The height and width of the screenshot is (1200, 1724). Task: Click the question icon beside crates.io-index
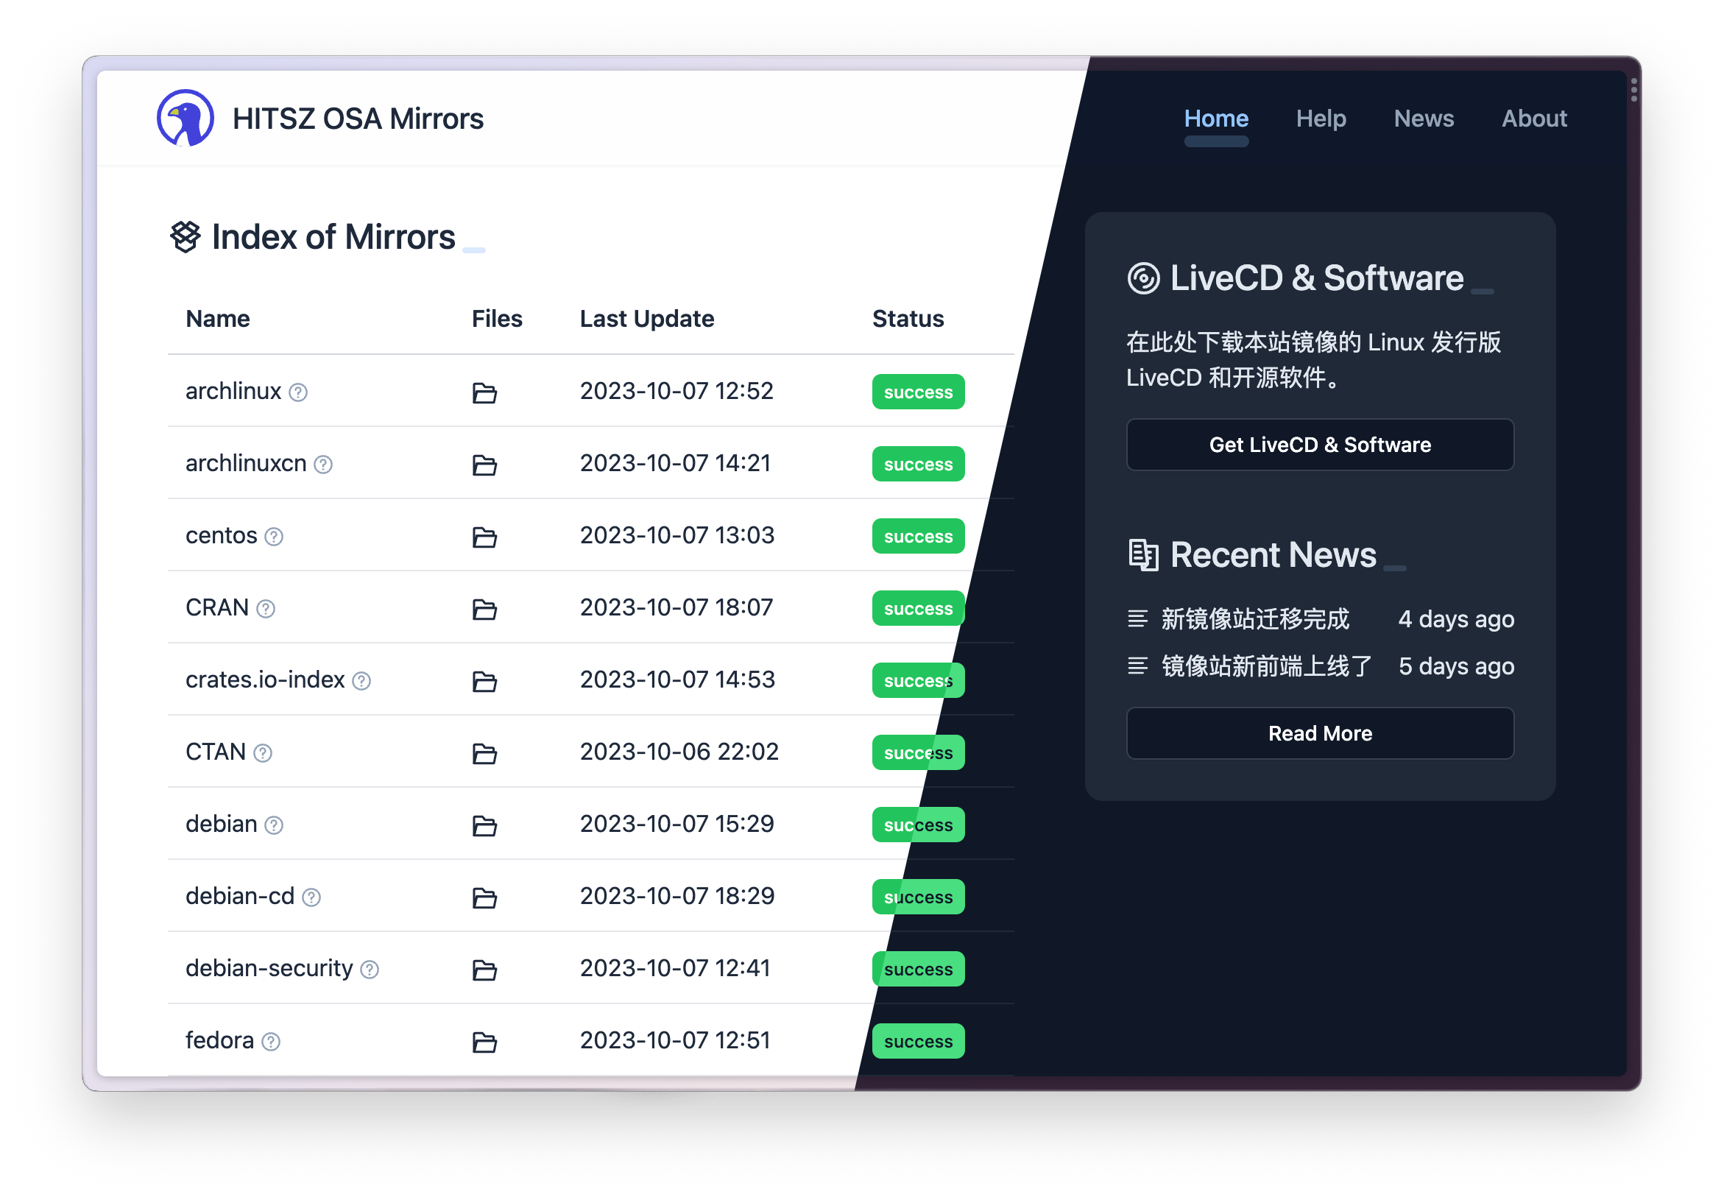point(363,681)
